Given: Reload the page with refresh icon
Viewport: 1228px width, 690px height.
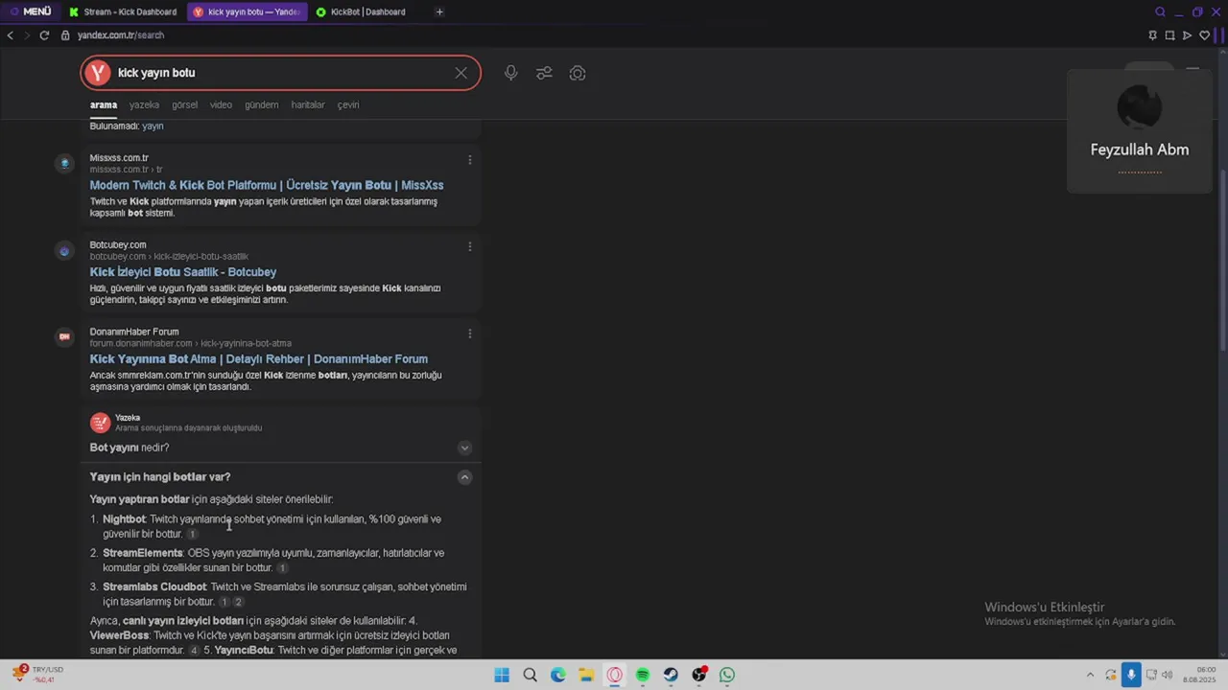Looking at the screenshot, I should click(x=44, y=35).
